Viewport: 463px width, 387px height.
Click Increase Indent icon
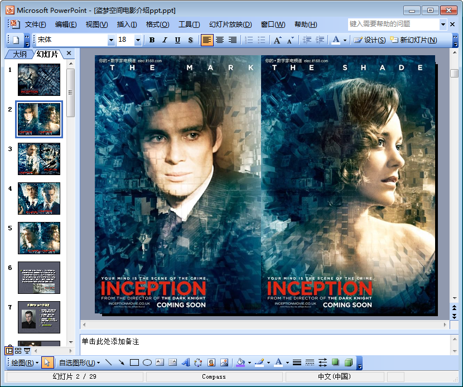tap(320, 40)
